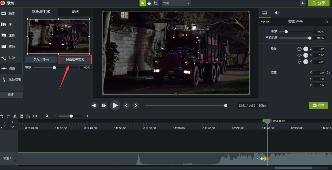The height and width of the screenshot is (170, 332).
Task: Click the 30fps frame rate label
Action: click(262, 106)
